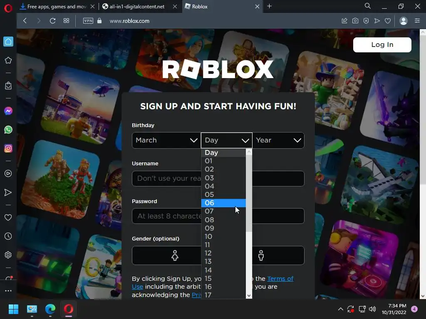Choose day 15 from list
426x319 pixels.
click(x=223, y=278)
